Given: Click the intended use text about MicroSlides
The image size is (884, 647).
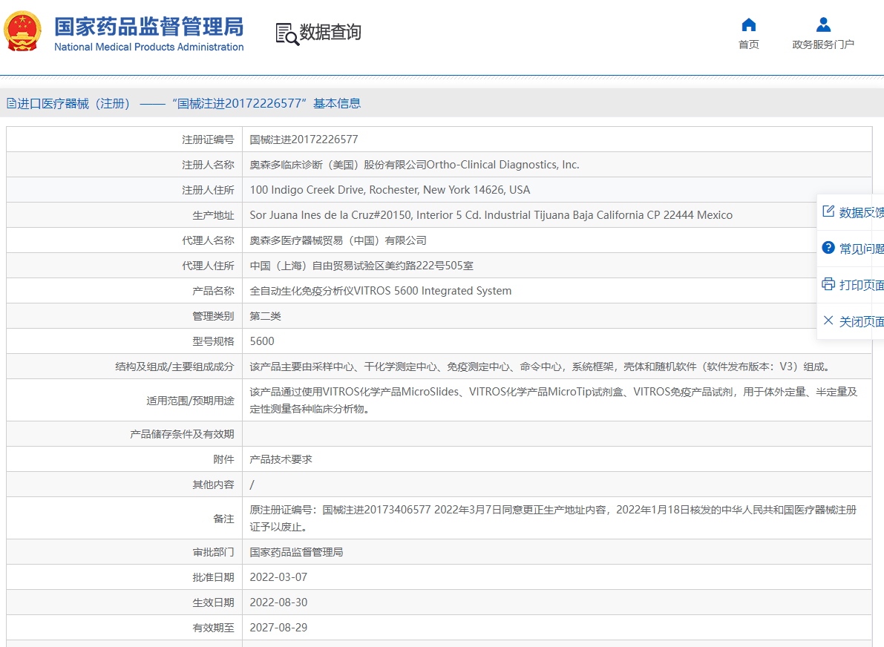Looking at the screenshot, I should [553, 400].
